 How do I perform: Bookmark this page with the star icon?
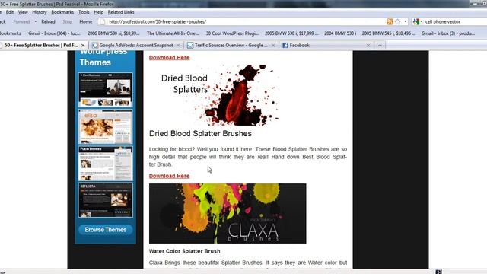(x=397, y=21)
